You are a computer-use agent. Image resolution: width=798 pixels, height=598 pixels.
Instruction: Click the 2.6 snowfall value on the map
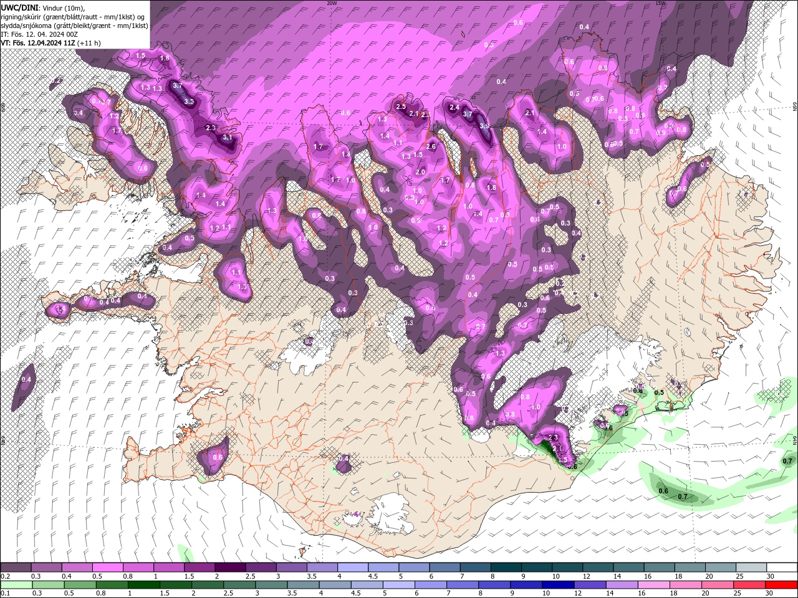[430, 146]
